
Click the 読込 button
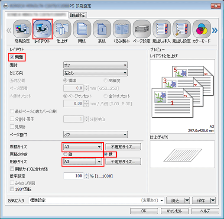coord(175,200)
